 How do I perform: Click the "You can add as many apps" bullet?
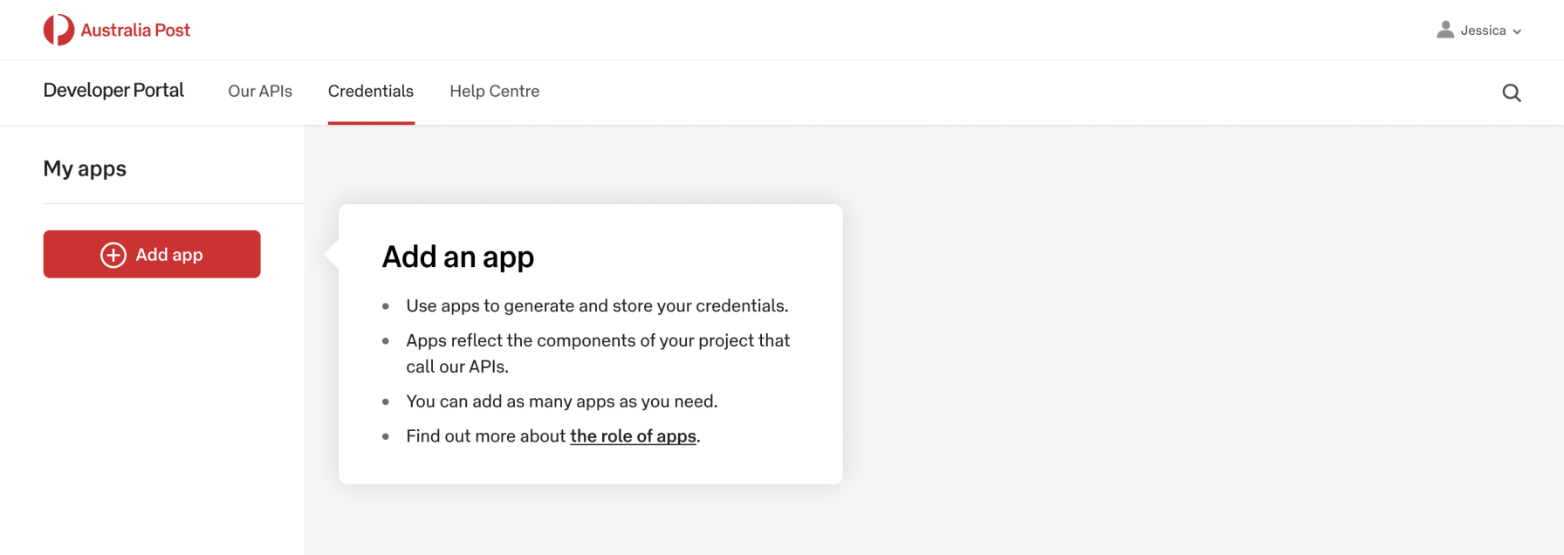(561, 401)
